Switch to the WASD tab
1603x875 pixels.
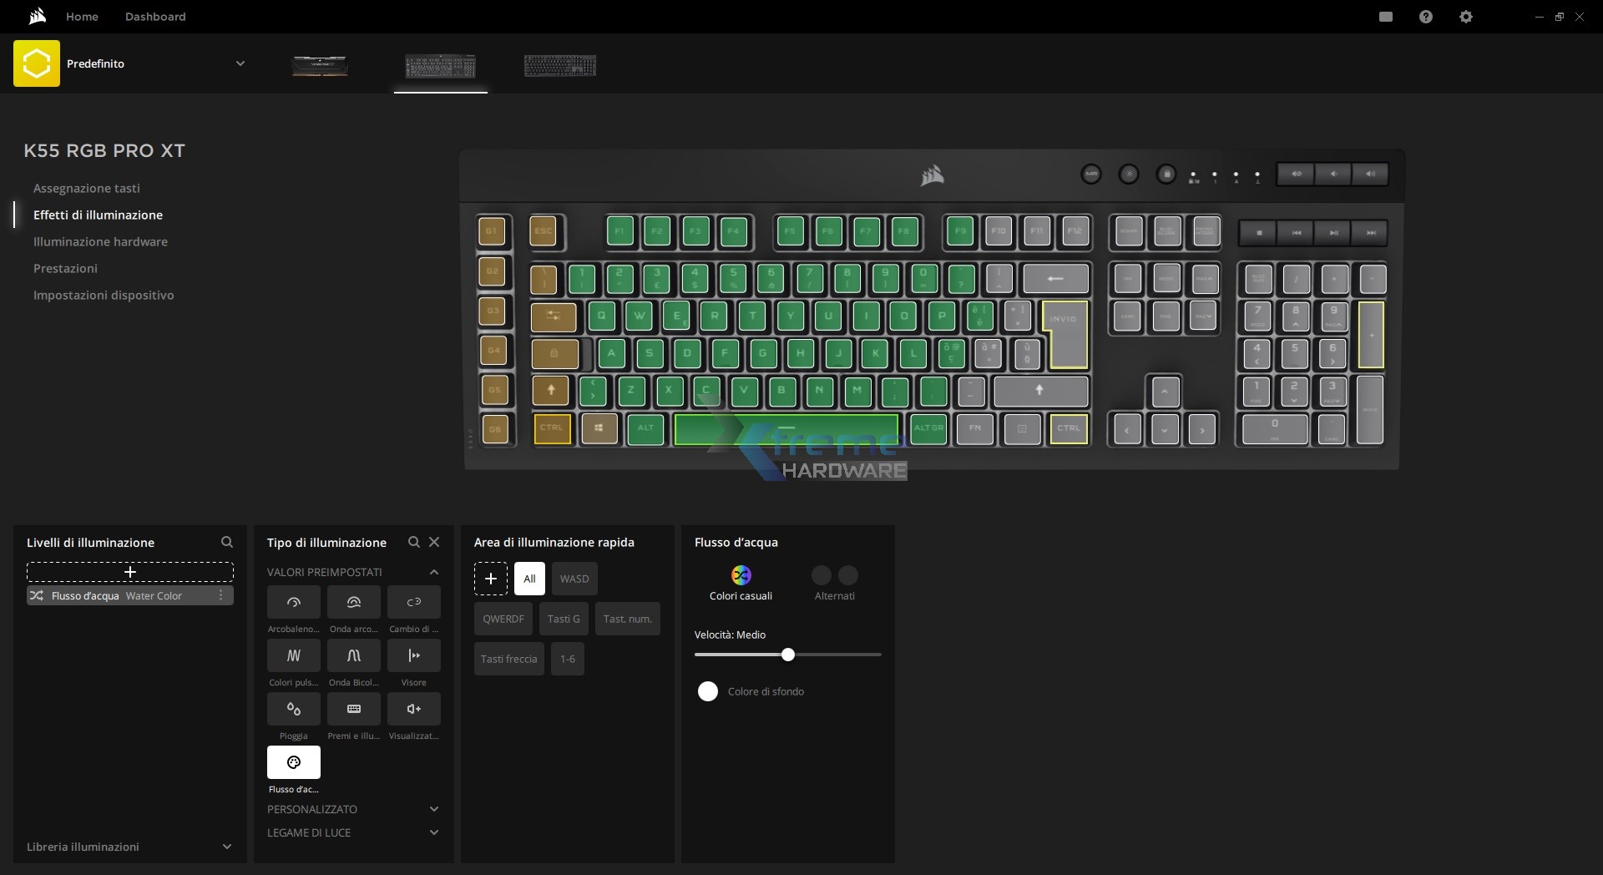click(574, 579)
